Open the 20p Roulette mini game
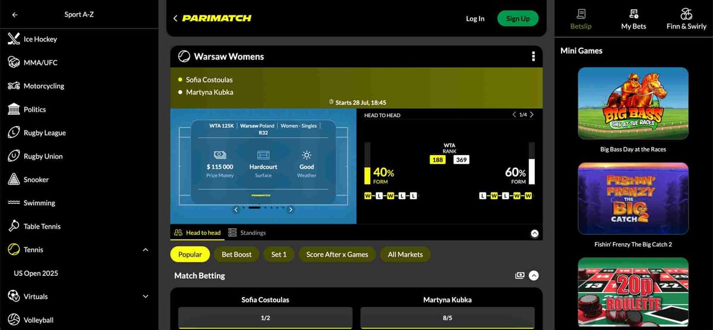This screenshot has width=713, height=330. click(633, 294)
